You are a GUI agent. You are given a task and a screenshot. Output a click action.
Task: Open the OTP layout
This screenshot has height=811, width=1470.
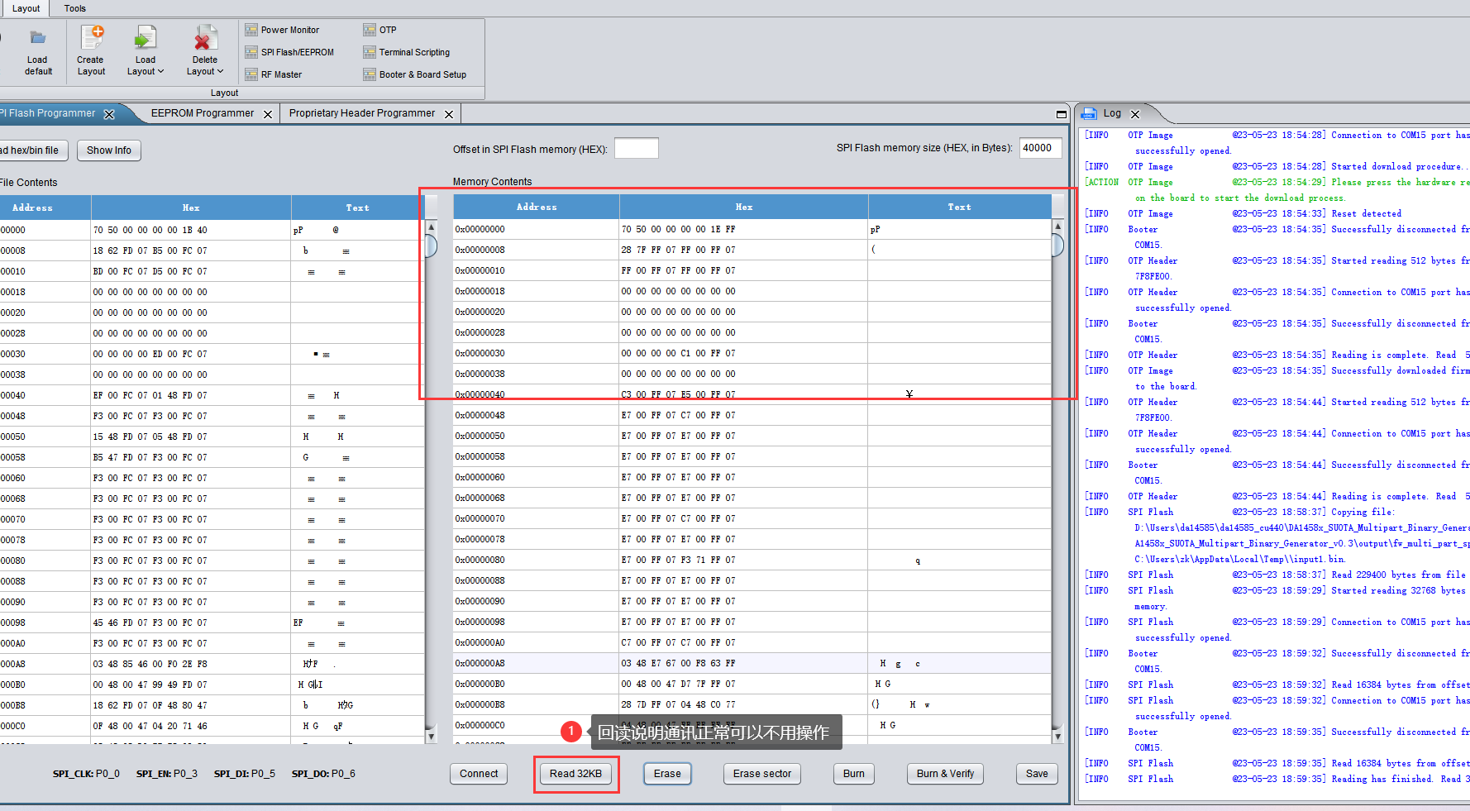pos(379,30)
